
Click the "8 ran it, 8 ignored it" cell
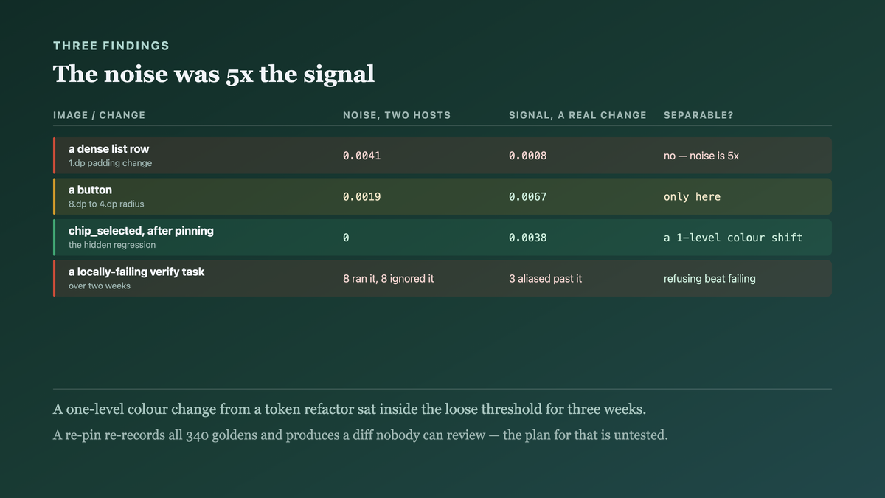[389, 279]
